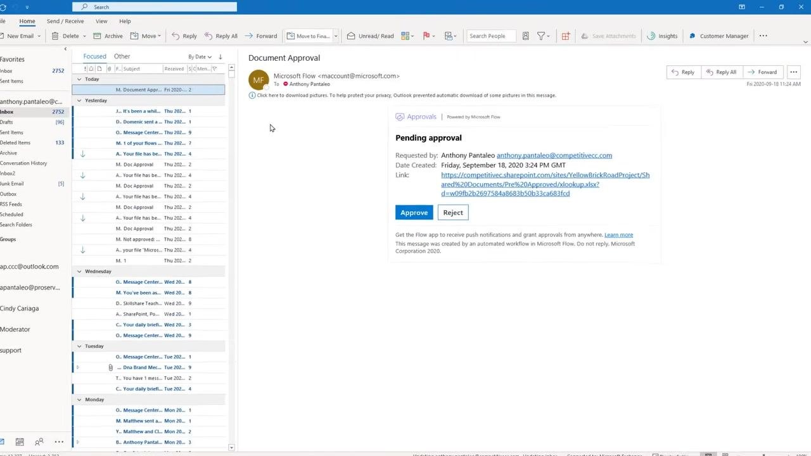Switch to Focused inbox tab
Image resolution: width=811 pixels, height=456 pixels.
click(x=95, y=56)
